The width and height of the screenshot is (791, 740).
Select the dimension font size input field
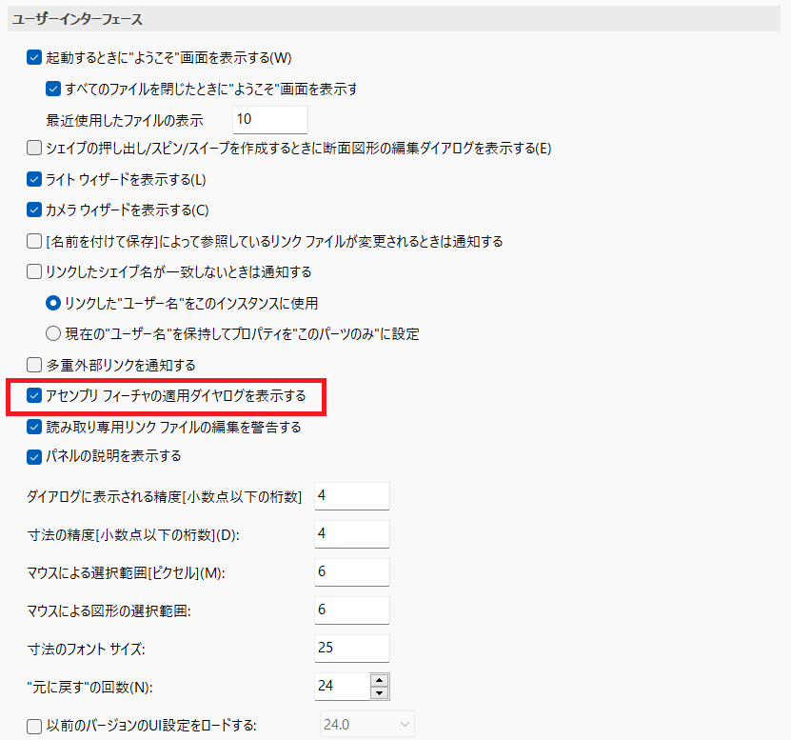351,648
